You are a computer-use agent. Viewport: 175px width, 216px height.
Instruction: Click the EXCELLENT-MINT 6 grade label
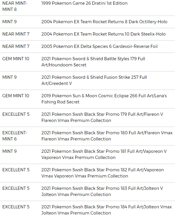click(x=15, y=136)
